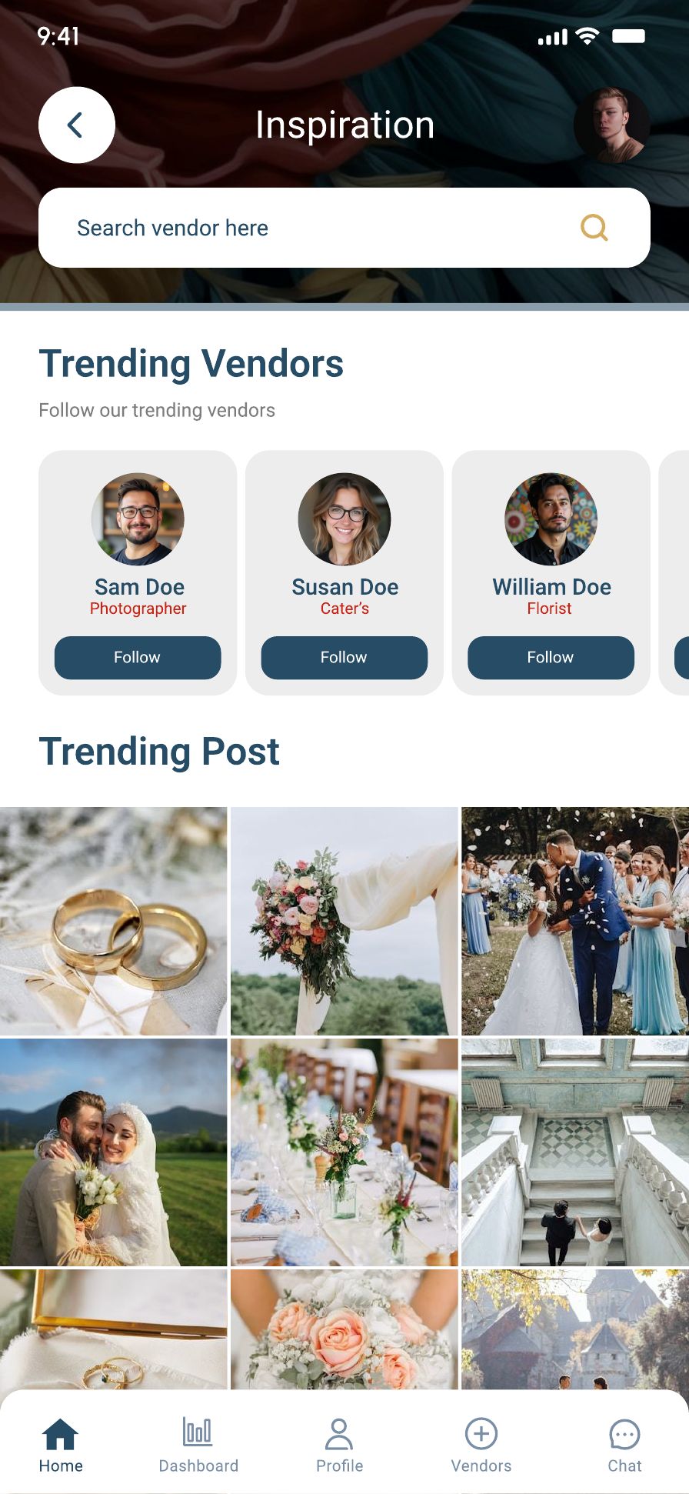Image resolution: width=689 pixels, height=1494 pixels.
Task: Open the gold wedding rings post
Action: tap(113, 921)
